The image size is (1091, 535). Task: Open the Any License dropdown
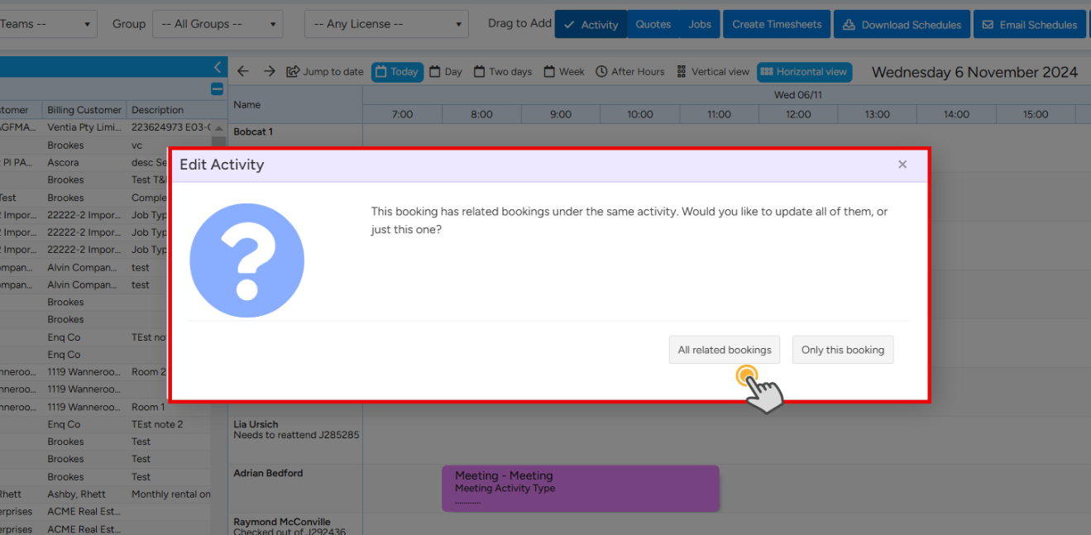[x=386, y=24]
